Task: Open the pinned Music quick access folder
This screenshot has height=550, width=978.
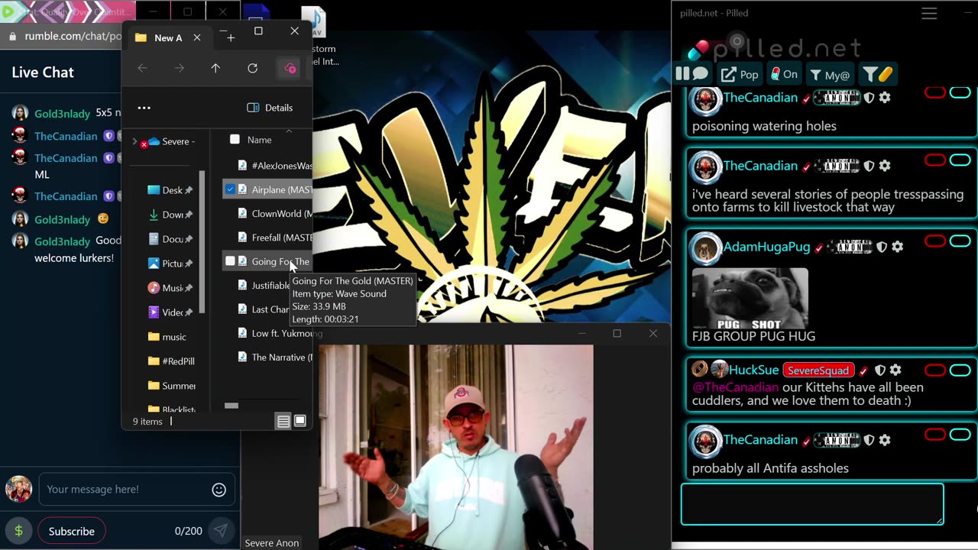Action: click(x=170, y=288)
